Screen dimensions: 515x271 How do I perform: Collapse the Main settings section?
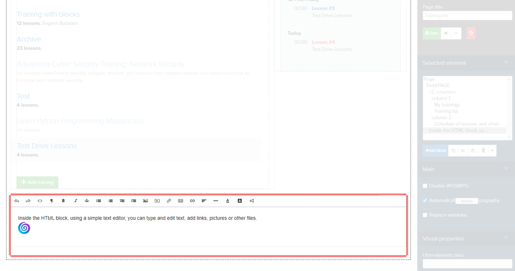(506, 169)
